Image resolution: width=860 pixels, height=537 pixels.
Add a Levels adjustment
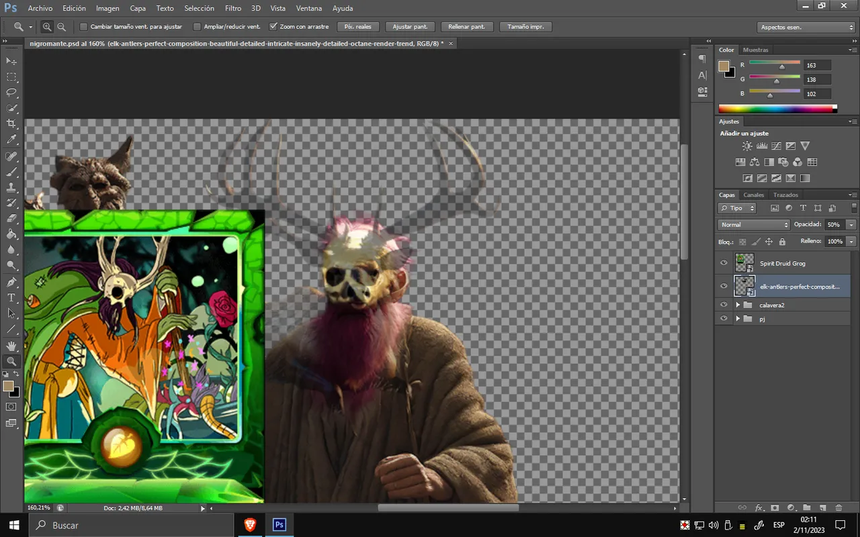(762, 146)
